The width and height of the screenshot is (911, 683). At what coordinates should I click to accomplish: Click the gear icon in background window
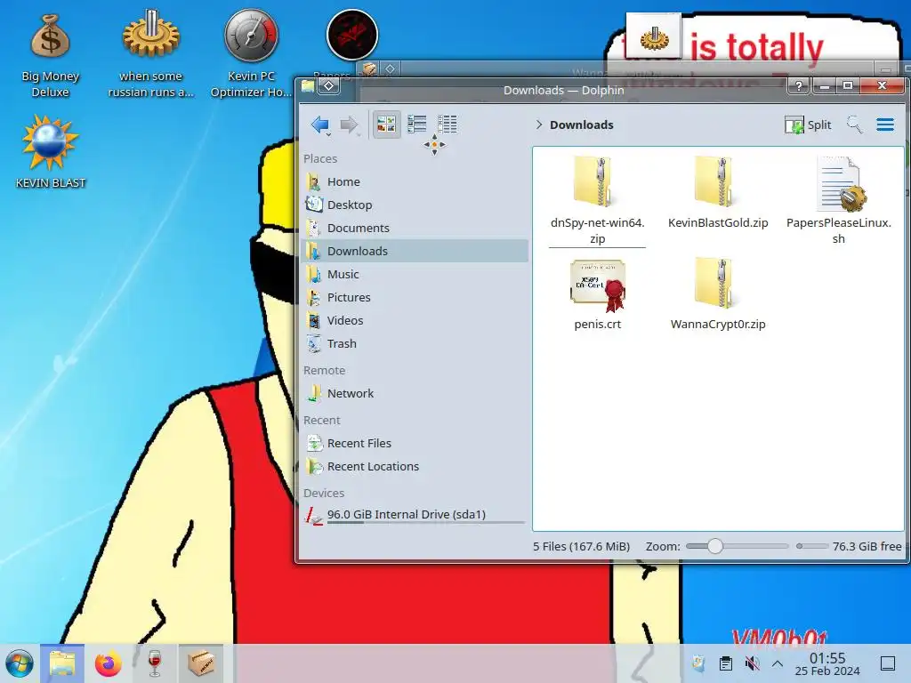pos(654,39)
